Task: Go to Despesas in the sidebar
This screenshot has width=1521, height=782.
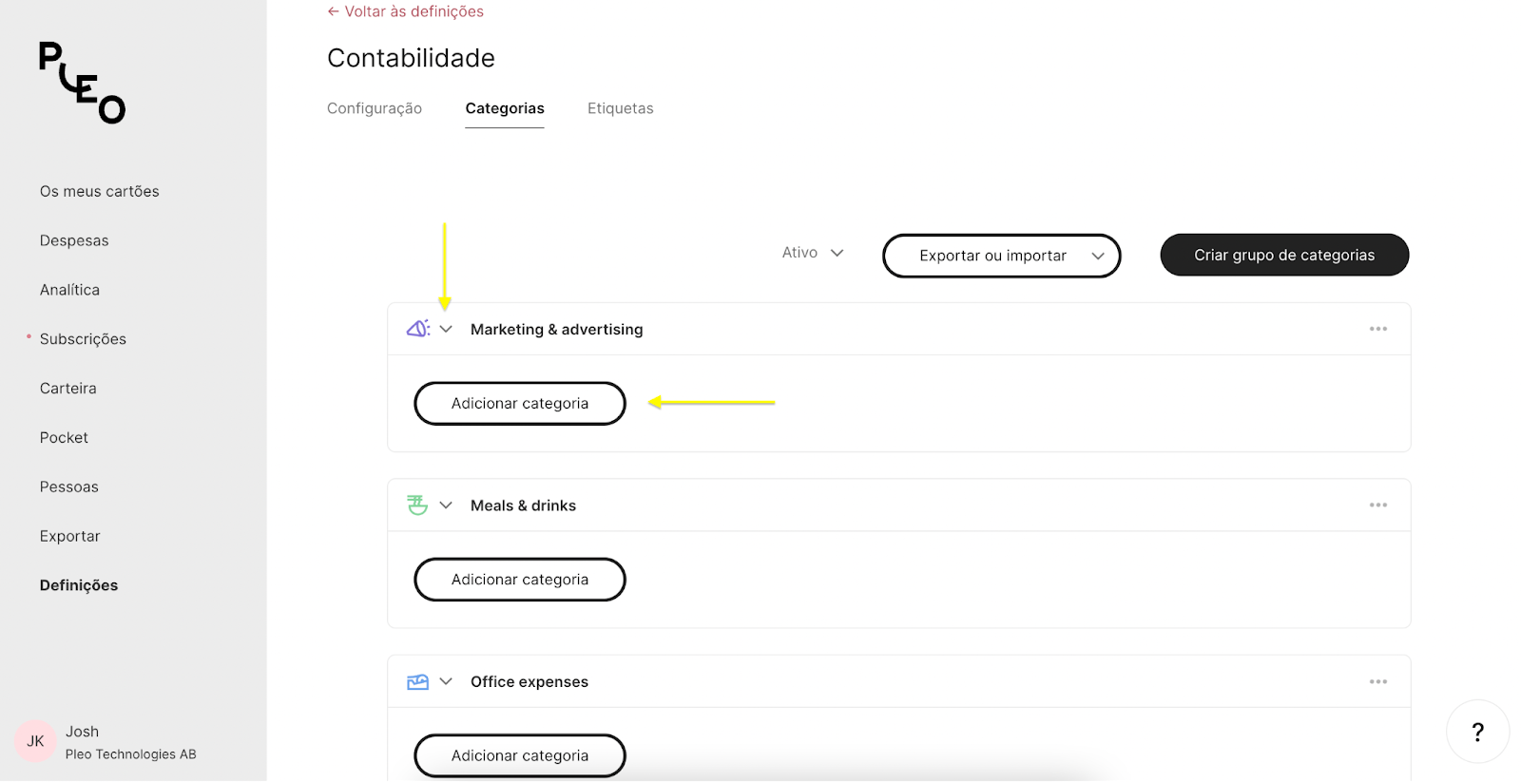Action: [x=74, y=240]
